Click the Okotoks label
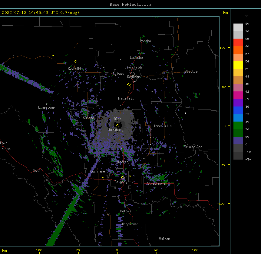261x254 pixels. click(125, 211)
